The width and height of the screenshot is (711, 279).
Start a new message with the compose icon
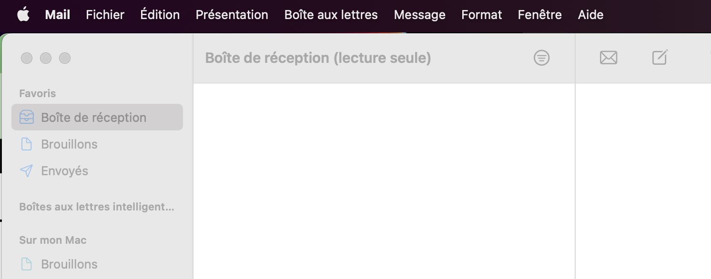[x=660, y=58]
